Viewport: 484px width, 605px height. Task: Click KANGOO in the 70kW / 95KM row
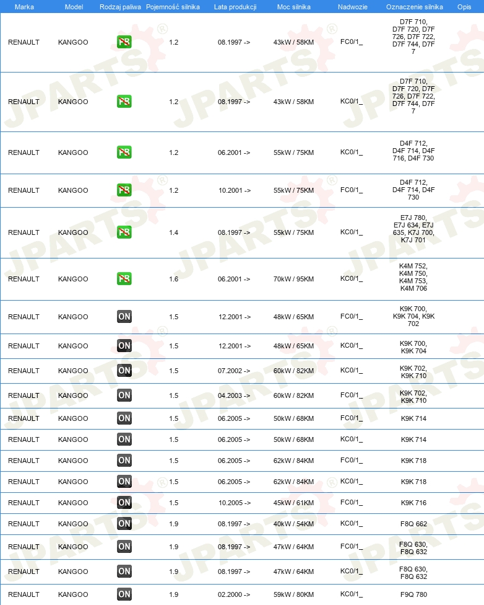73,279
